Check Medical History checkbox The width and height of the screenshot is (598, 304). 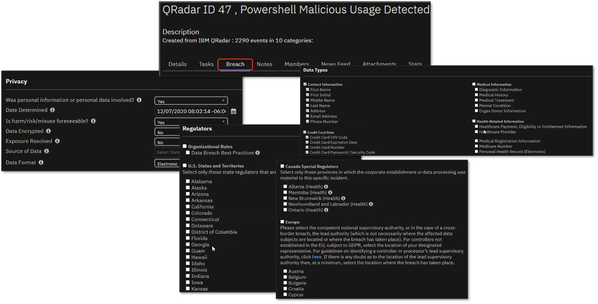476,95
